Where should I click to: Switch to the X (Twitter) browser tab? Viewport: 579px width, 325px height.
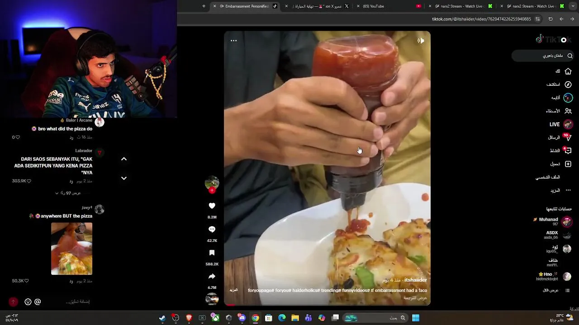pos(319,6)
